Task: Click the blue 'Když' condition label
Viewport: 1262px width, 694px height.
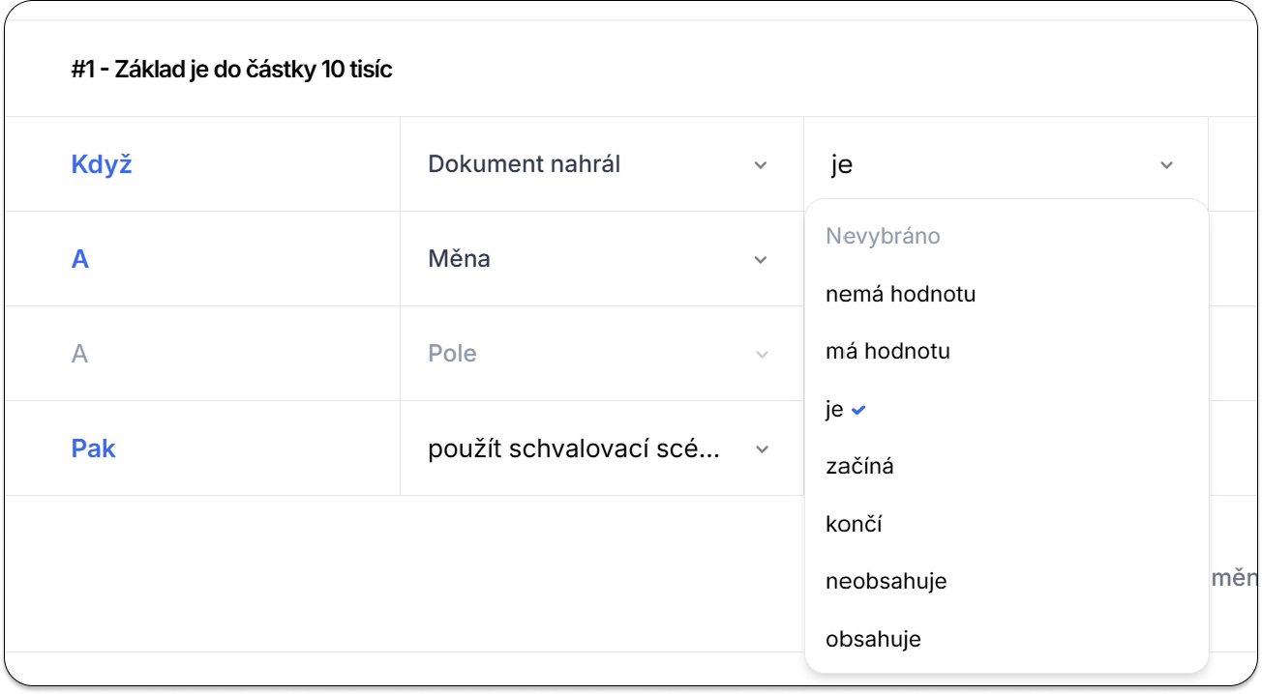Action: (102, 164)
